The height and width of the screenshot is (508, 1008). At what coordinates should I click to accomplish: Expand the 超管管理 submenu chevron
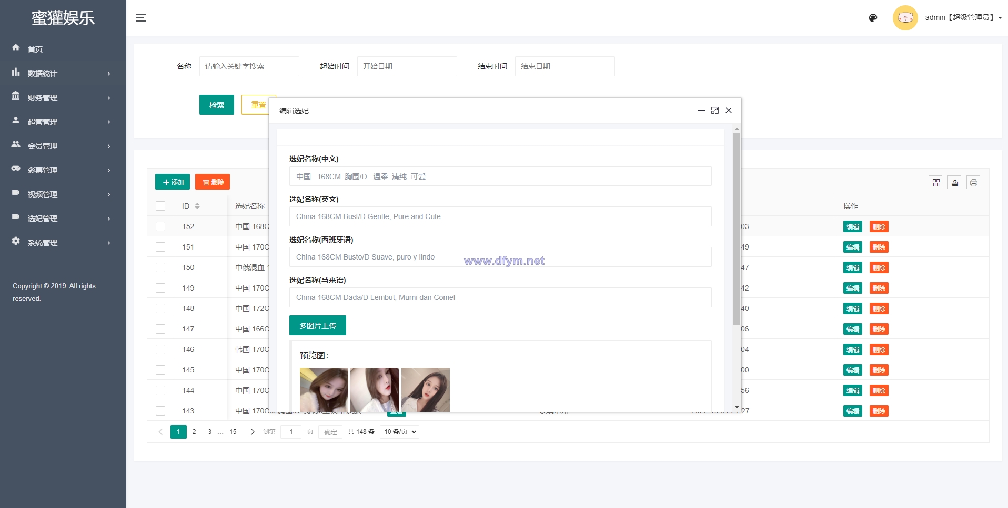coord(109,122)
